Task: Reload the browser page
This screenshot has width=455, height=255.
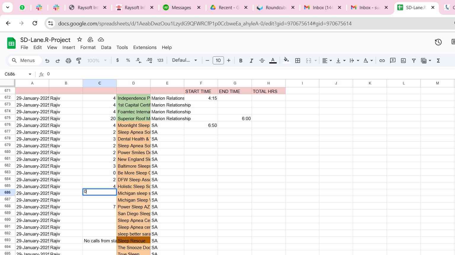Action: click(35, 23)
